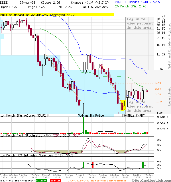The height and width of the screenshot is (182, 171).
Task: Click the red bearish IMI crossover bar
Action: 92,165
